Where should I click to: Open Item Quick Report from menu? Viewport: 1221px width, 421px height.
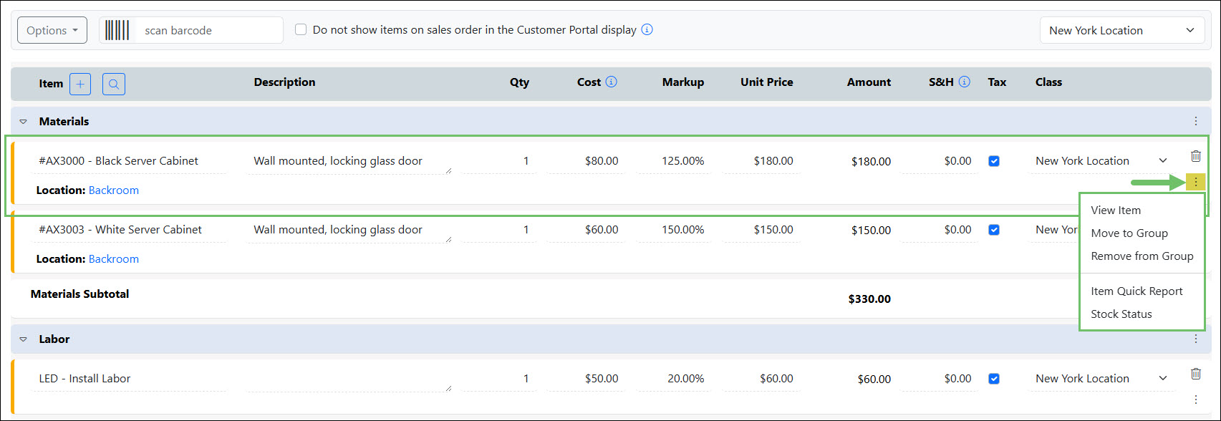pos(1136,291)
